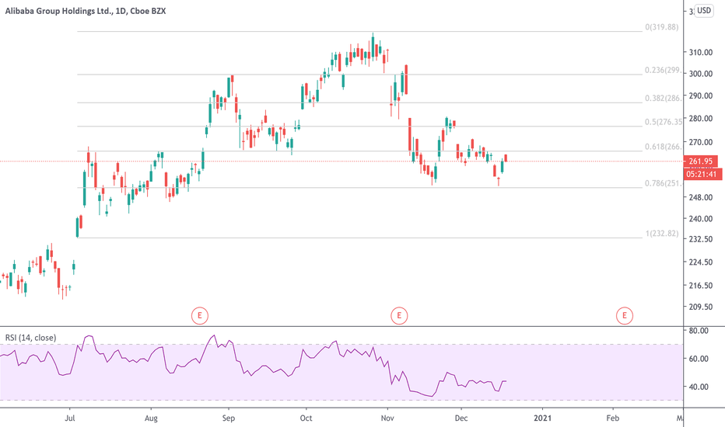
Task: Click the USD currency button
Action: (x=704, y=11)
